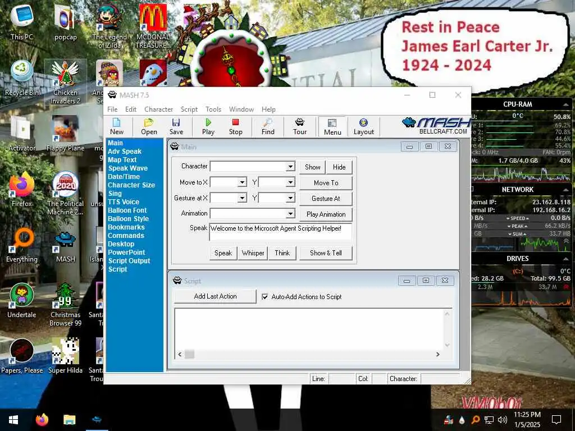Open the File menu
Screen dimensions: 575x431
112,109
